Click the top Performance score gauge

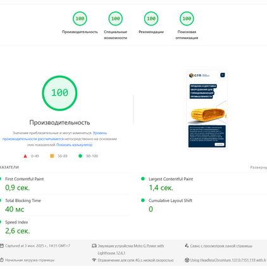click(80, 18)
